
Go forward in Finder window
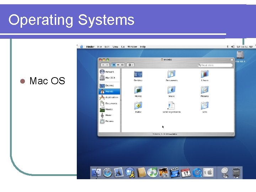click(107, 65)
